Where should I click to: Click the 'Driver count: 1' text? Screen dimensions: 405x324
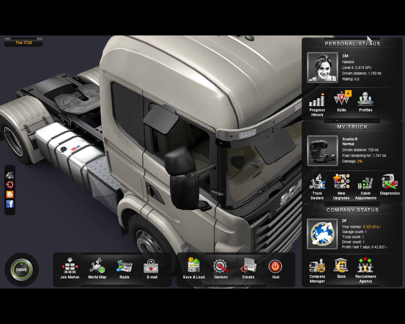(353, 242)
